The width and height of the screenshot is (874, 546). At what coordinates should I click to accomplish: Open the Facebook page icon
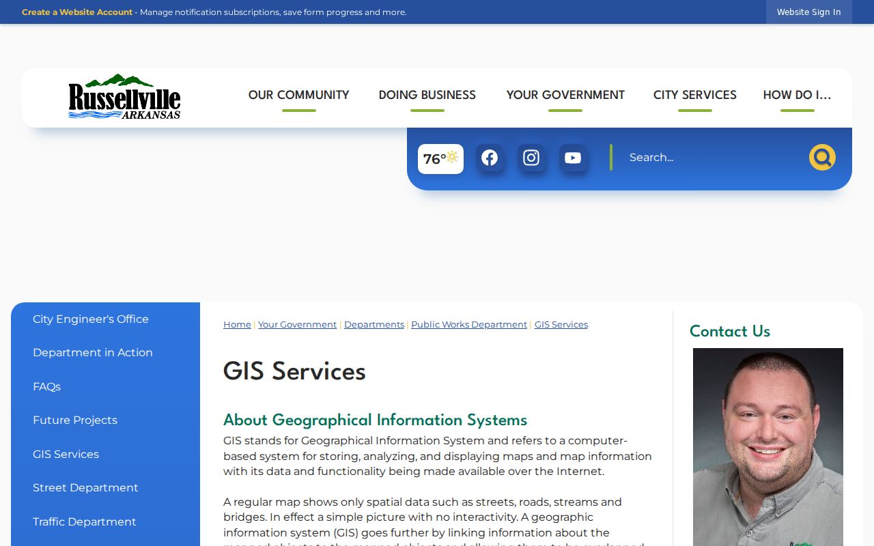[x=490, y=158]
